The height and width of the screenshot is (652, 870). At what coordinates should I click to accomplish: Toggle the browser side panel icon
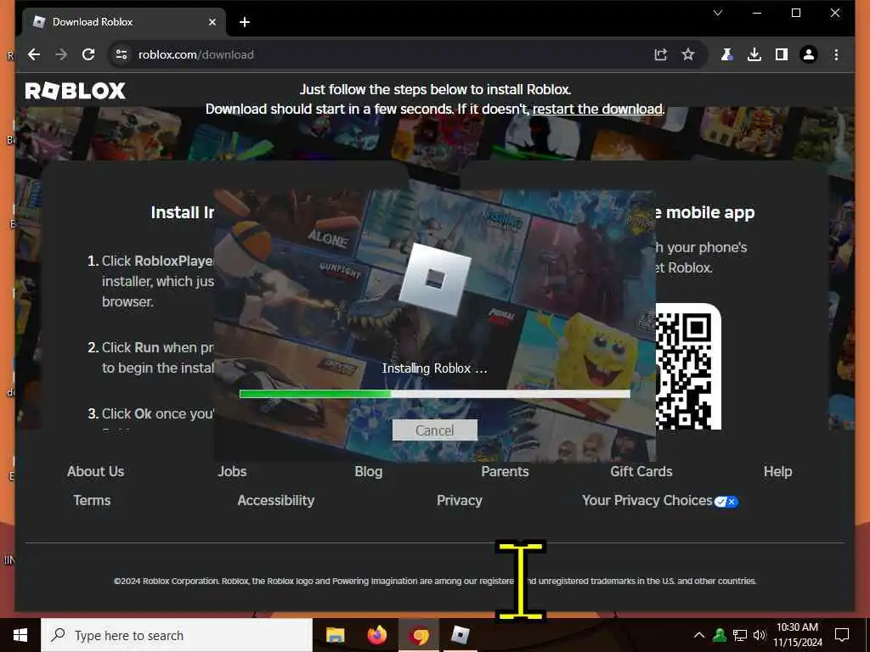pos(782,54)
